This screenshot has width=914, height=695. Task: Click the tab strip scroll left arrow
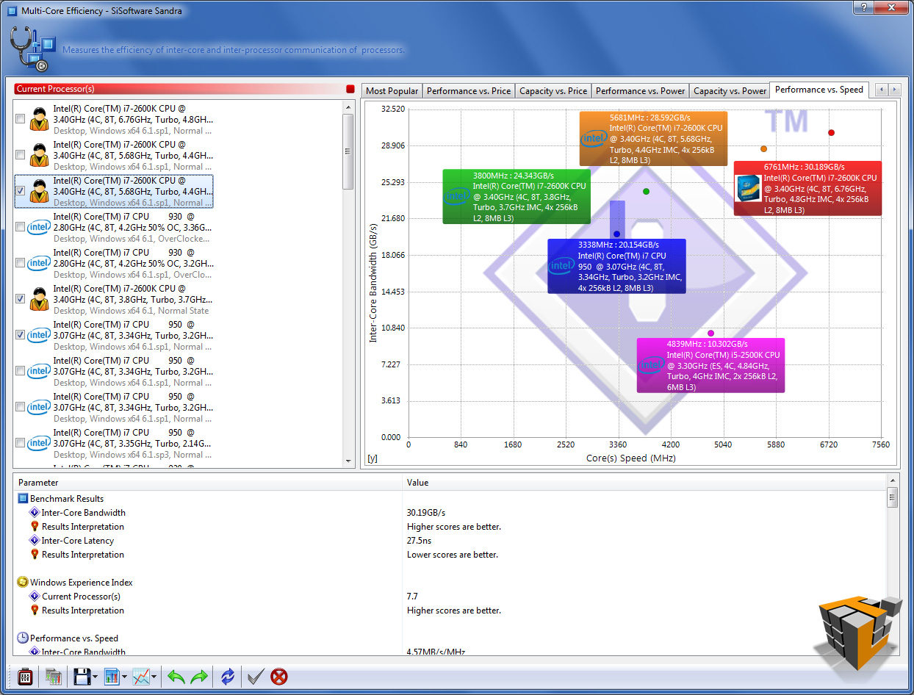click(x=881, y=90)
